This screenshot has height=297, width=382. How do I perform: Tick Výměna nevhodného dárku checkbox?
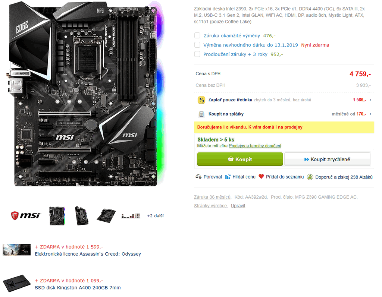click(197, 45)
